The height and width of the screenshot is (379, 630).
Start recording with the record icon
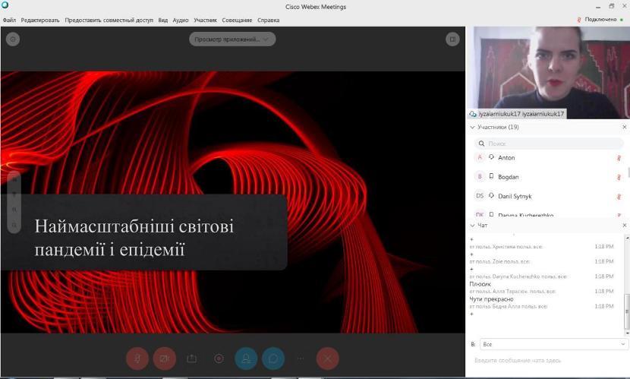(219, 358)
